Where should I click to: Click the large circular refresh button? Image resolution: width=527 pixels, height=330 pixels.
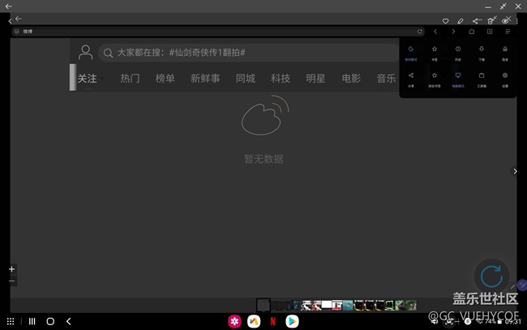click(x=491, y=276)
